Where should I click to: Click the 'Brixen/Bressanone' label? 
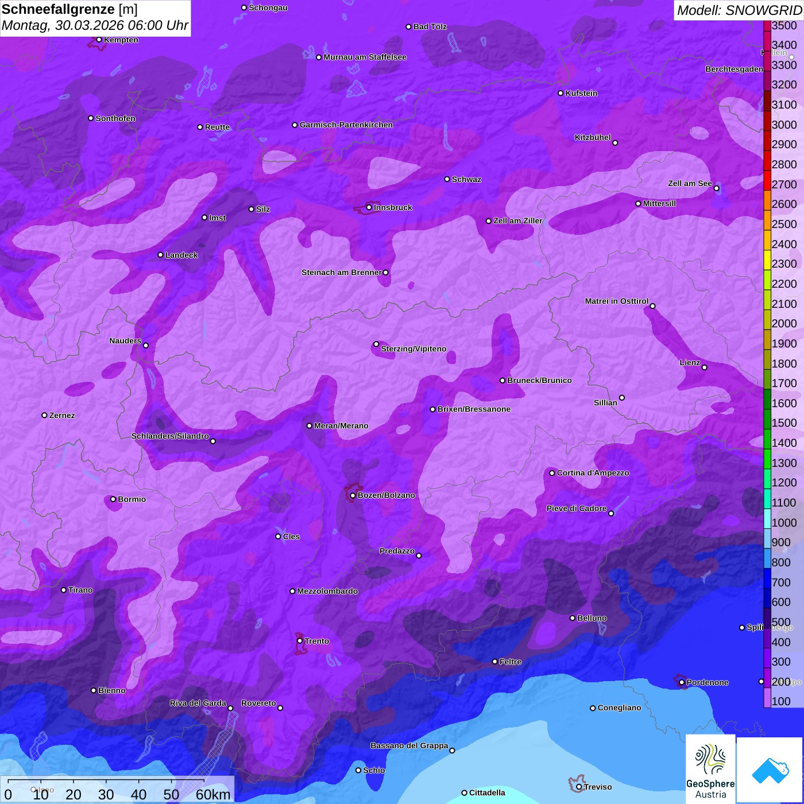click(474, 409)
